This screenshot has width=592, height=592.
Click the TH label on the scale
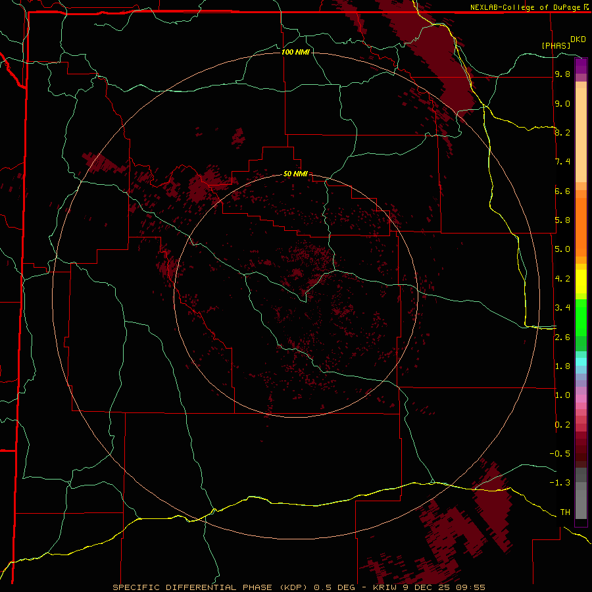[x=565, y=512]
